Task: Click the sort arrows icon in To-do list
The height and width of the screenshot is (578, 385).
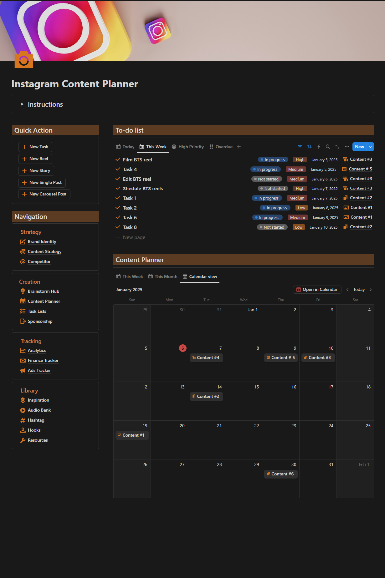Action: 309,147
